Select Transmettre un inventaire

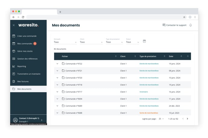[29, 74]
